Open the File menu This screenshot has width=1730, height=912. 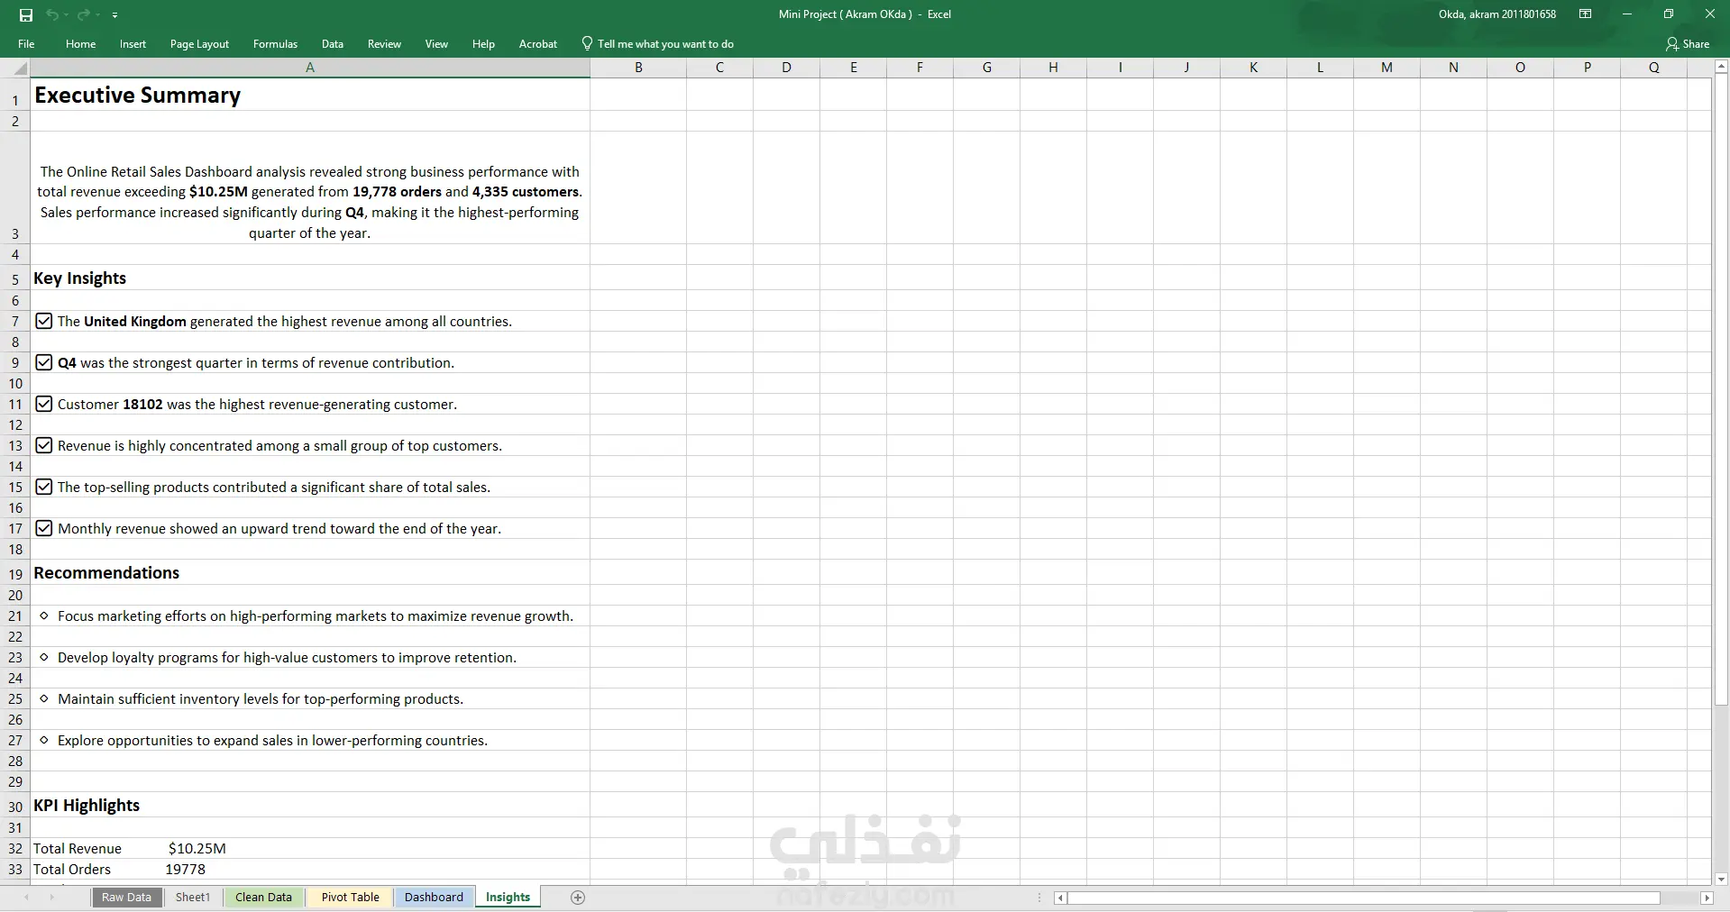click(26, 43)
